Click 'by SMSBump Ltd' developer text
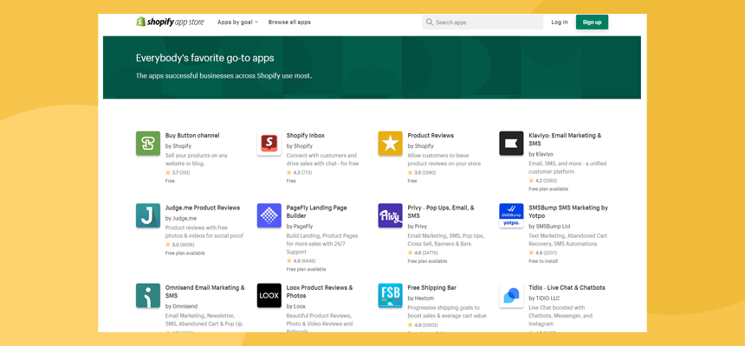 (549, 226)
